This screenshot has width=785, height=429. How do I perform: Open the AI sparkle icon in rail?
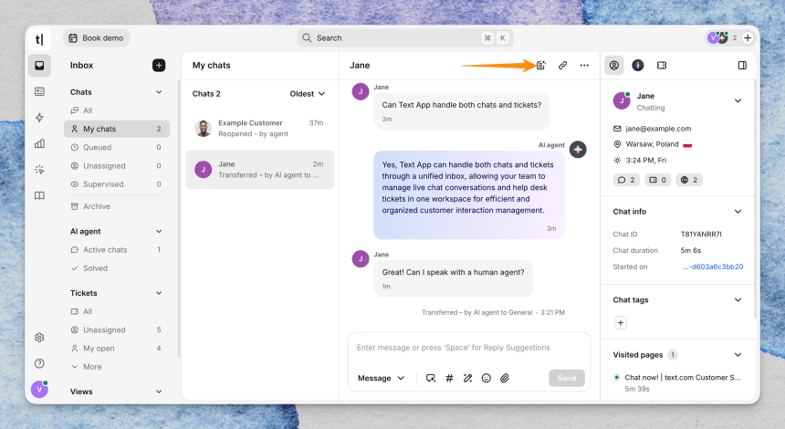[39, 170]
